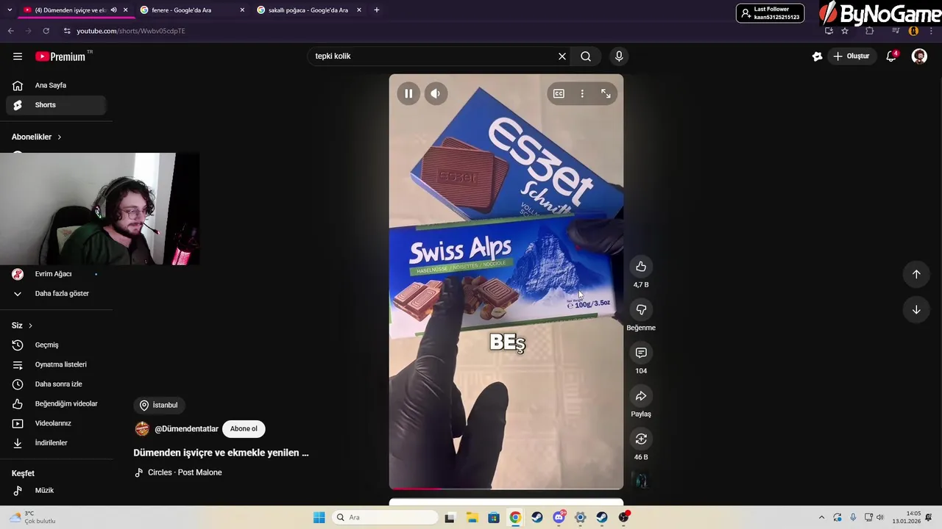
Task: Open the Short's three-dot more menu
Action: [582, 93]
